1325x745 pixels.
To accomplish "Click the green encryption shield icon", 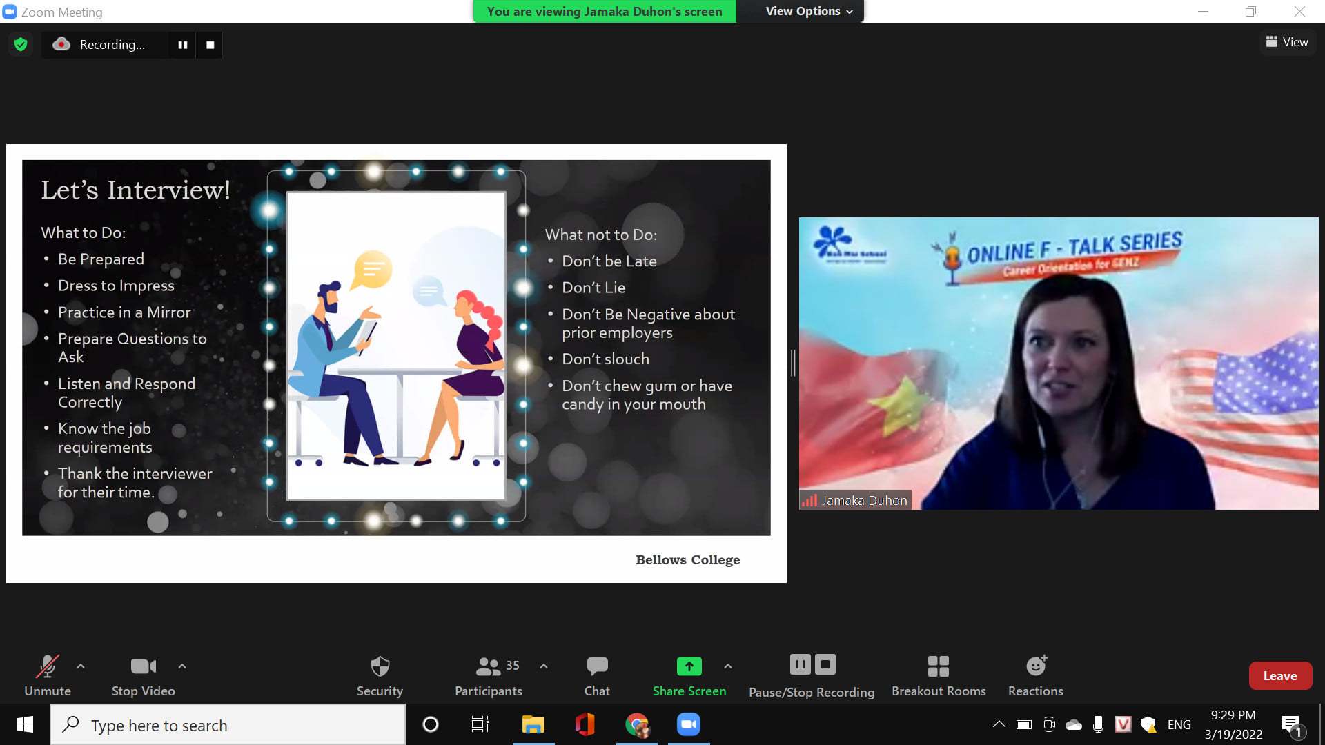I will (21, 45).
